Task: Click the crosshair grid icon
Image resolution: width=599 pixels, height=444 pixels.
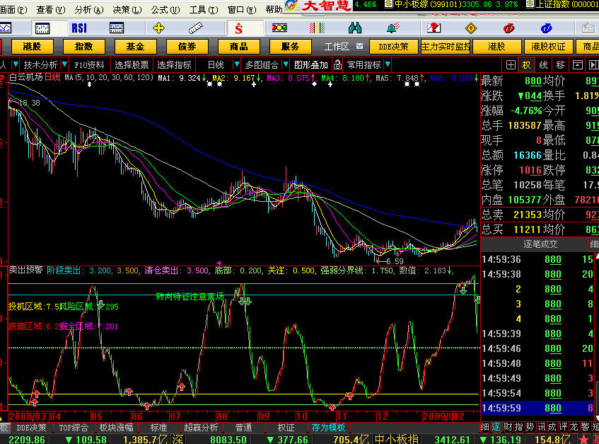Action: (511, 64)
